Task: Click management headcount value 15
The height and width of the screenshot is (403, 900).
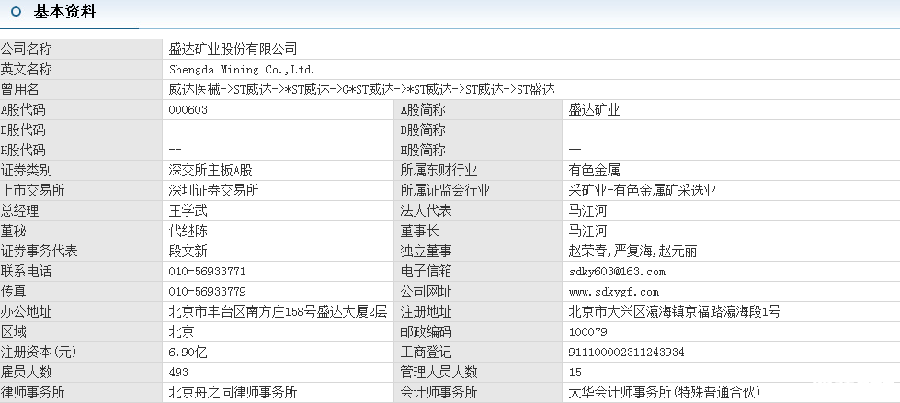Action: pyautogui.click(x=575, y=372)
